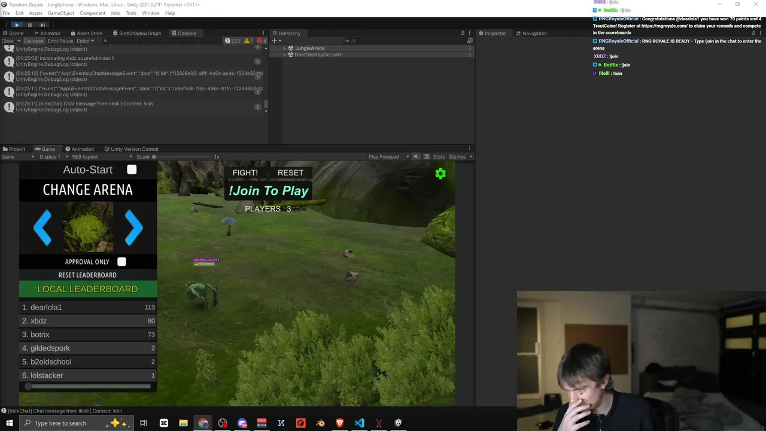The image size is (766, 431).
Task: Toggle the Auto-Start checkbox
Action: click(132, 170)
